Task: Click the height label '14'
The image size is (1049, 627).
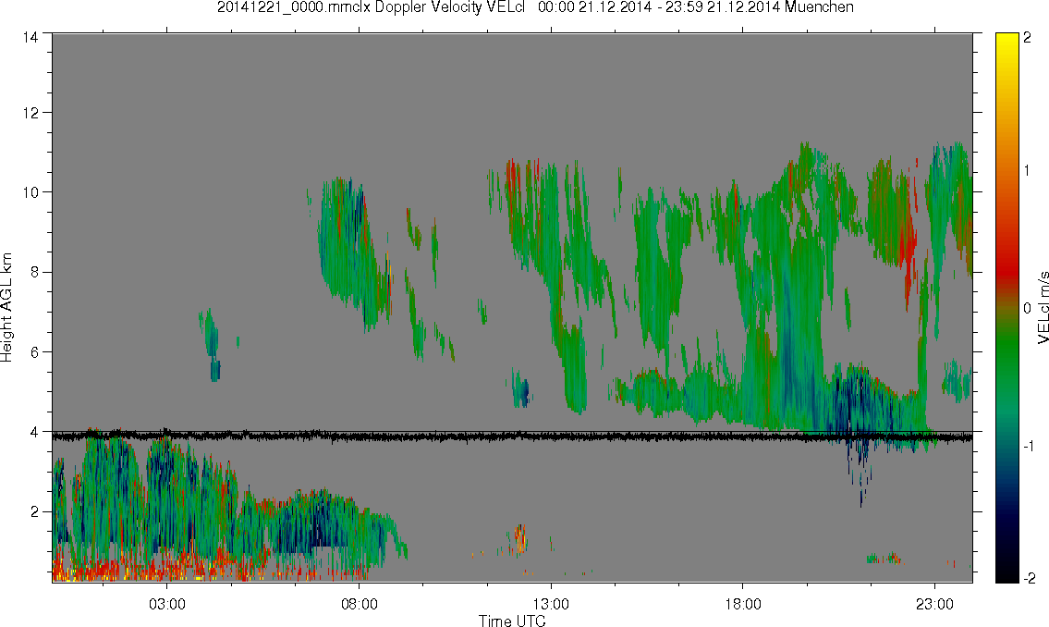Action: click(x=30, y=38)
